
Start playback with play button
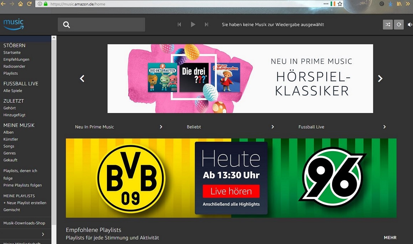tap(193, 25)
